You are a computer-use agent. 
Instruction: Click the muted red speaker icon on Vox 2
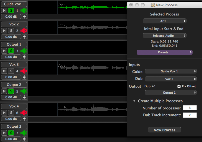(x=24, y=31)
